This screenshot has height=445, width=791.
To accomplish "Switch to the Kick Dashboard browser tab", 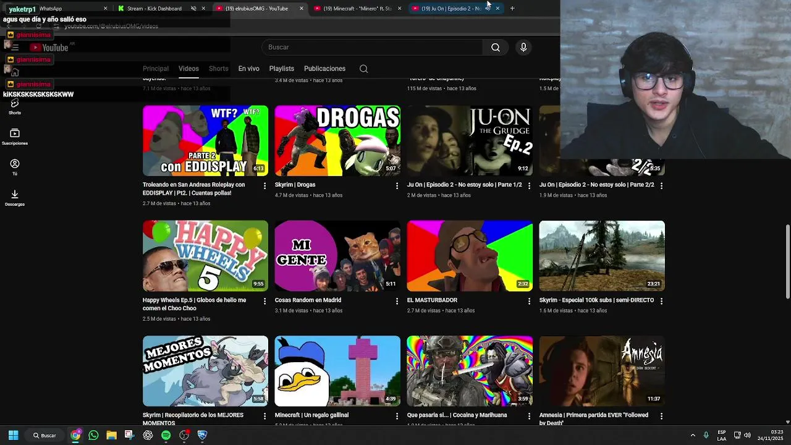I will pyautogui.click(x=162, y=9).
